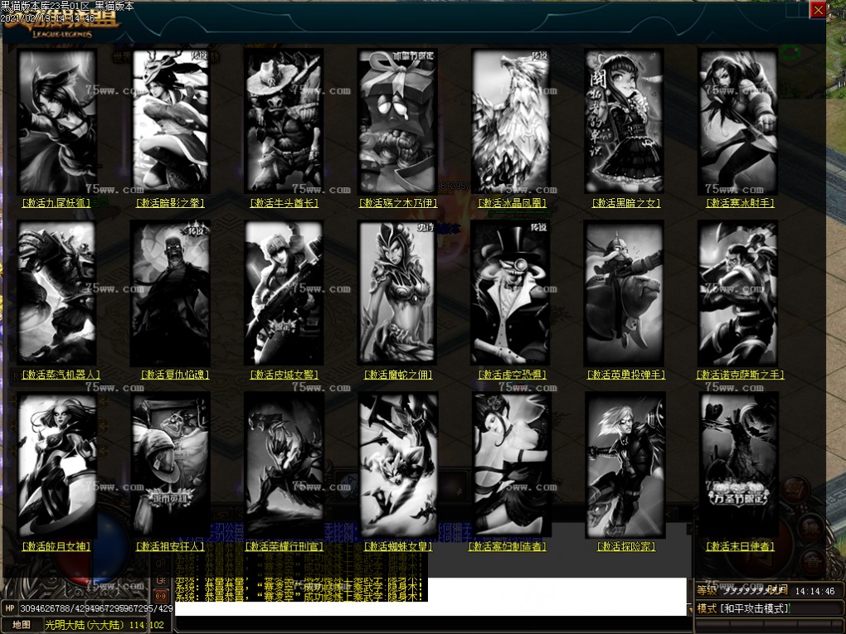Select the nine-tailed fox character card

tap(57, 122)
